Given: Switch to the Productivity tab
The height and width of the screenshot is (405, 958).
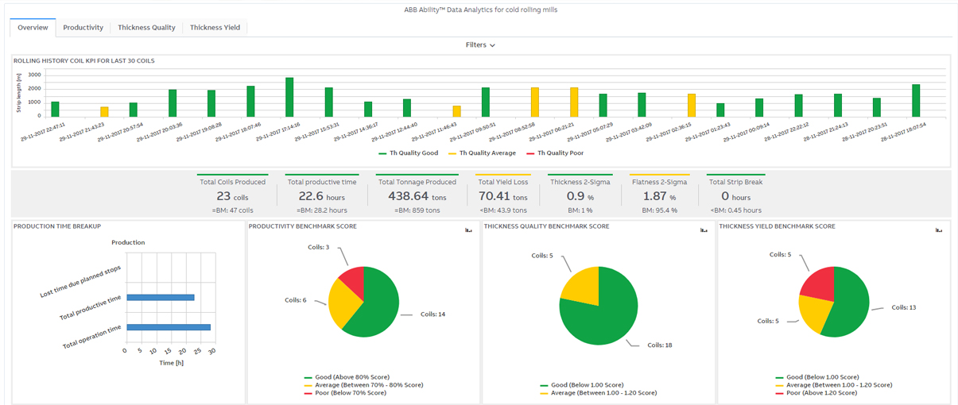Looking at the screenshot, I should (x=83, y=27).
